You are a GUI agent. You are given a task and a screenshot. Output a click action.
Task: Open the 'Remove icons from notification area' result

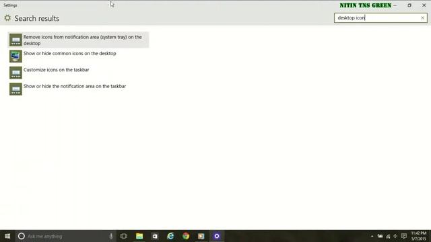pos(78,40)
